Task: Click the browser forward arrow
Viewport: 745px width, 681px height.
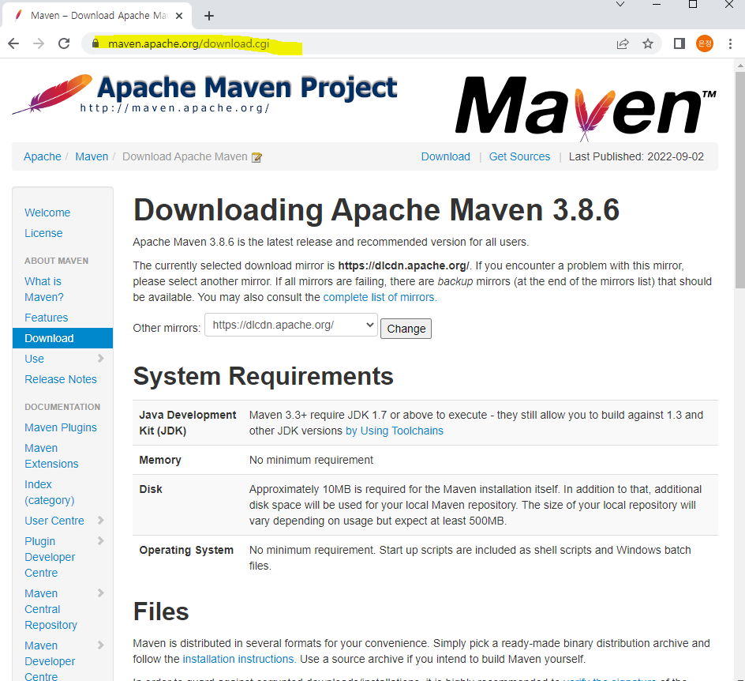Action: (x=39, y=43)
